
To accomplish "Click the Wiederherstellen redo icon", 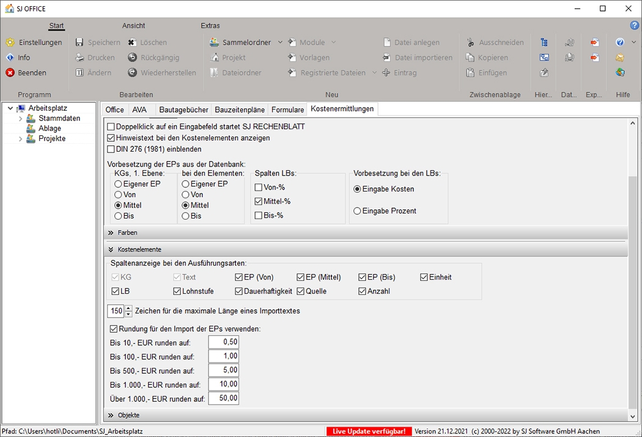I will pos(132,73).
